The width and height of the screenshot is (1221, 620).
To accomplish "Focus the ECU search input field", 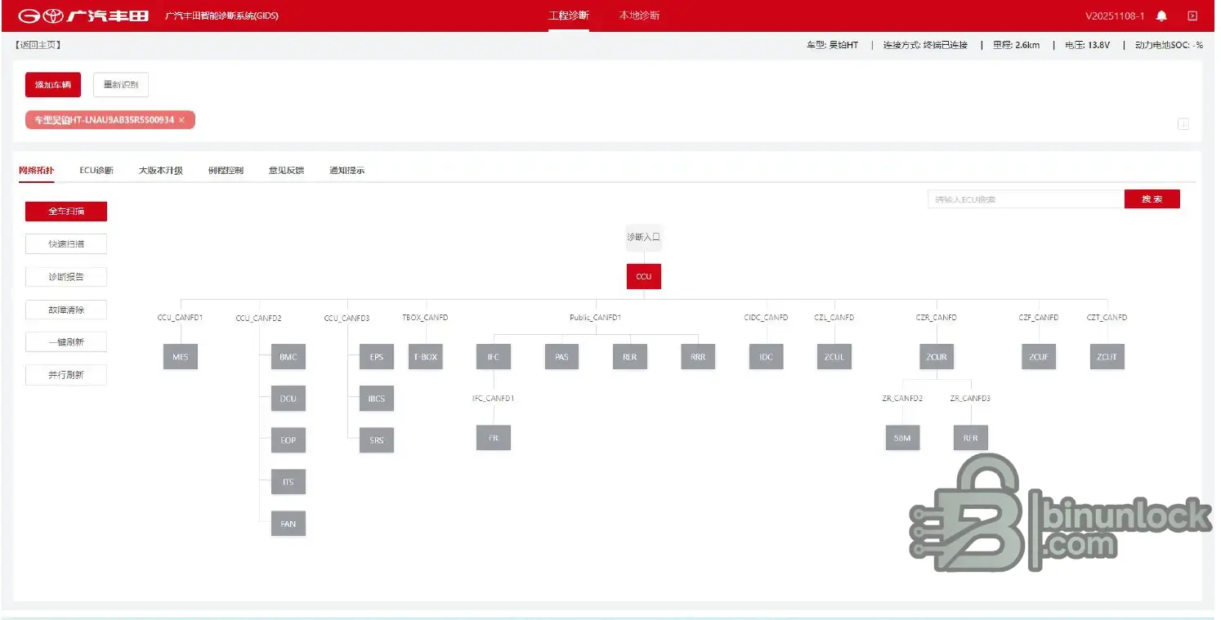I will coord(1026,199).
